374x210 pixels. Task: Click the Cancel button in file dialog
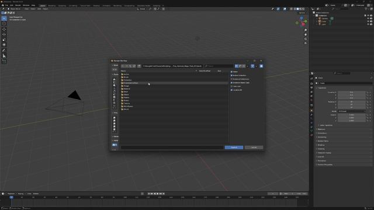pos(254,148)
